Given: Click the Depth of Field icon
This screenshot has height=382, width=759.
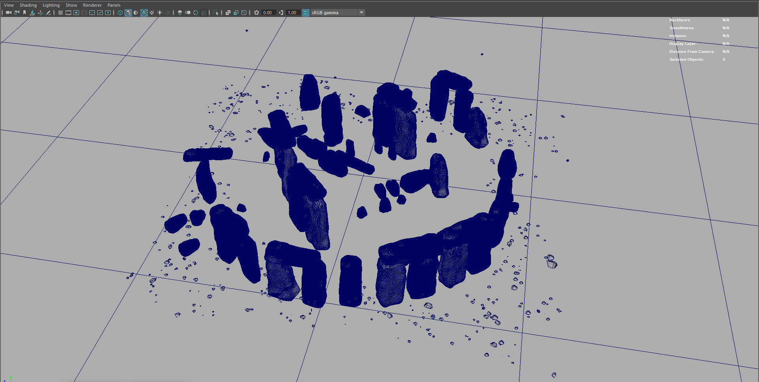Looking at the screenshot, I should click(204, 13).
